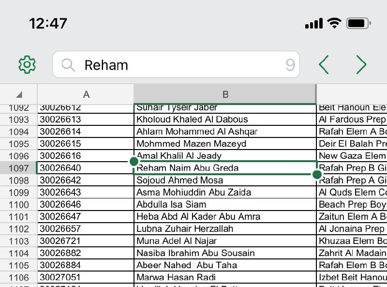Go to previous search result
The image size is (387, 287).
click(324, 64)
